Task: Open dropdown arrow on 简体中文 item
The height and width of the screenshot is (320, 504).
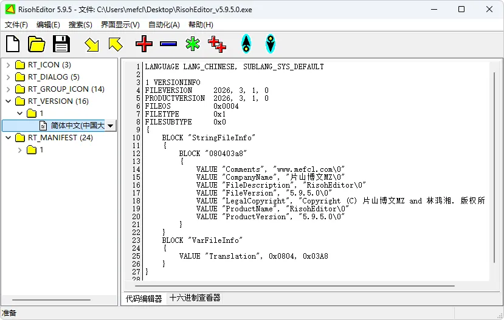Action: (110, 126)
